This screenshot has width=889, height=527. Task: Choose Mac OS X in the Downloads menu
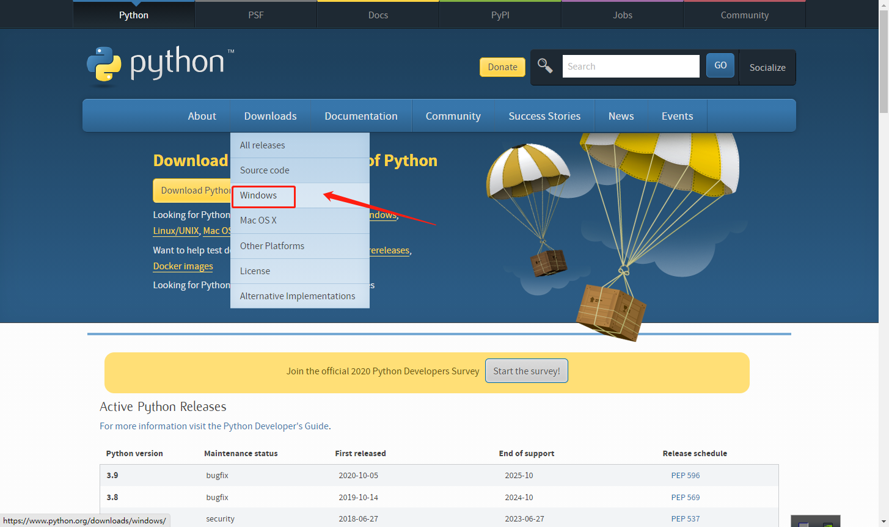pyautogui.click(x=300, y=220)
